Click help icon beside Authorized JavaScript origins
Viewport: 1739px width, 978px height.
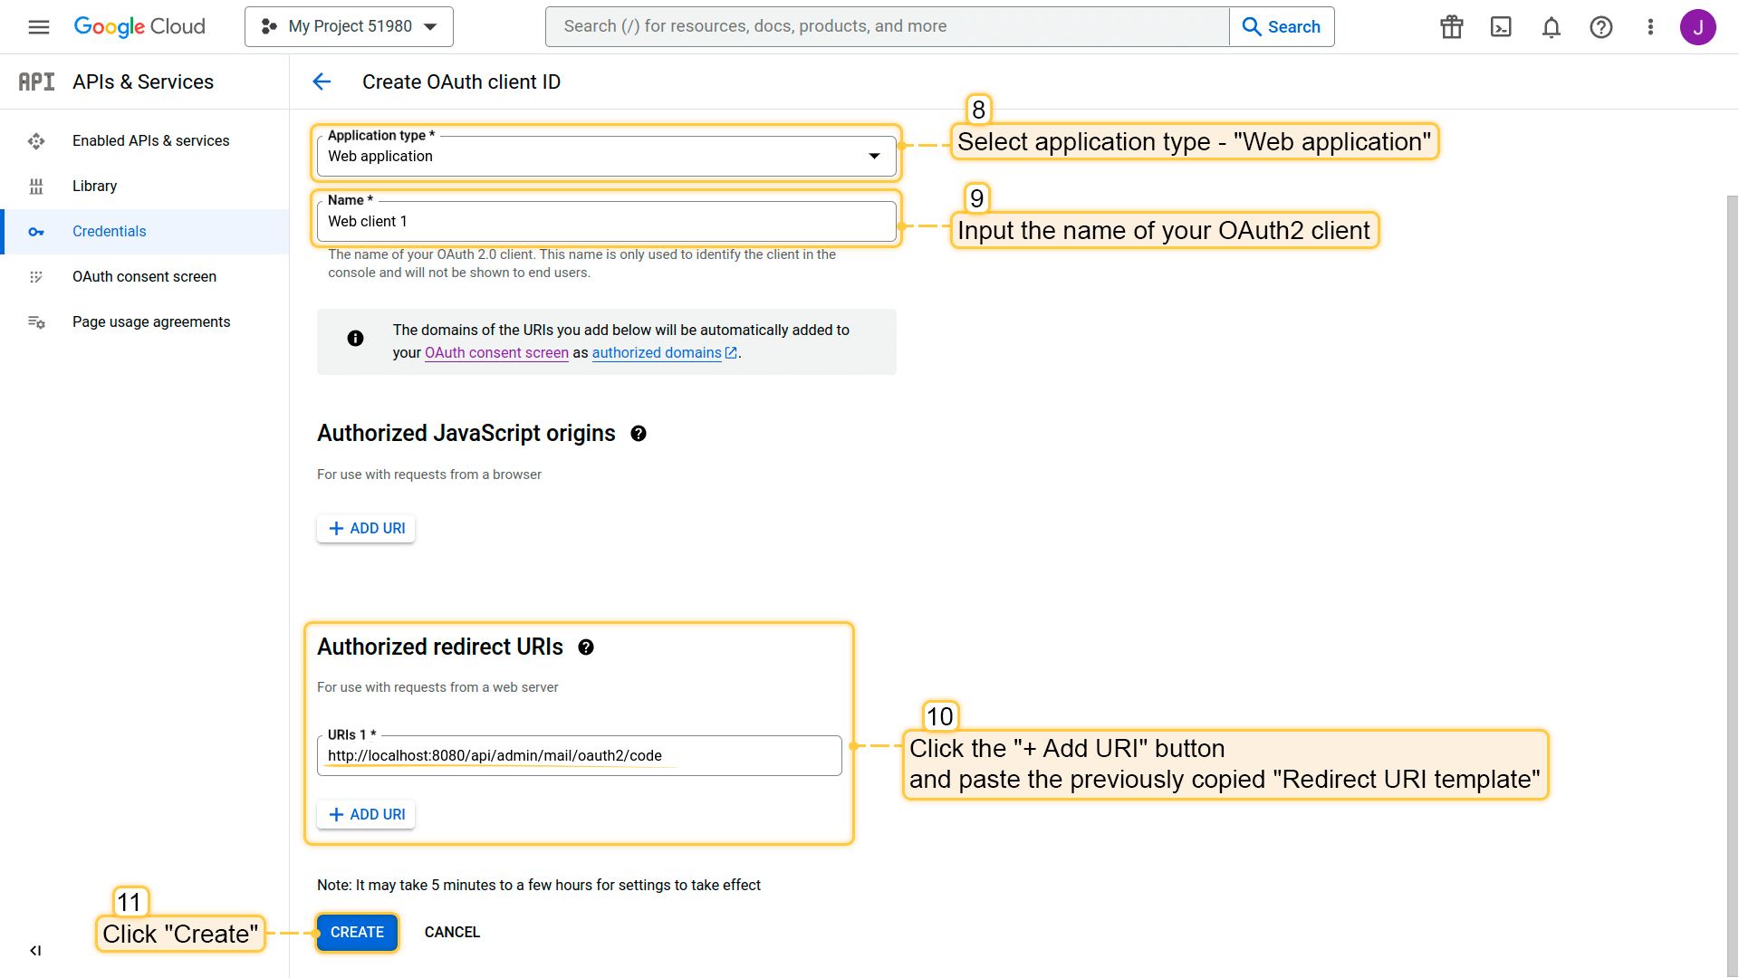pos(639,434)
